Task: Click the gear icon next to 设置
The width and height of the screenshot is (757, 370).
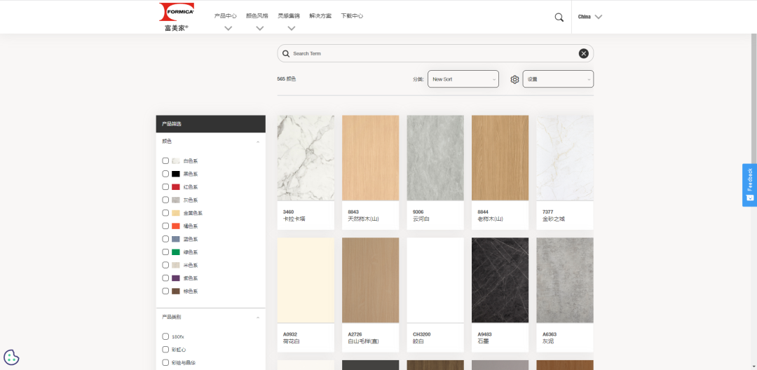Action: (514, 80)
